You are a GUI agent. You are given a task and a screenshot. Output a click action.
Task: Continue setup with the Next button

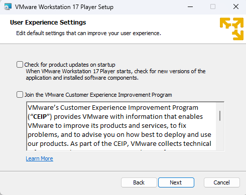(x=176, y=182)
